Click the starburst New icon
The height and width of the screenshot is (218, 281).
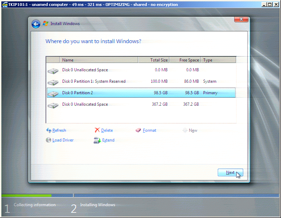185,130
